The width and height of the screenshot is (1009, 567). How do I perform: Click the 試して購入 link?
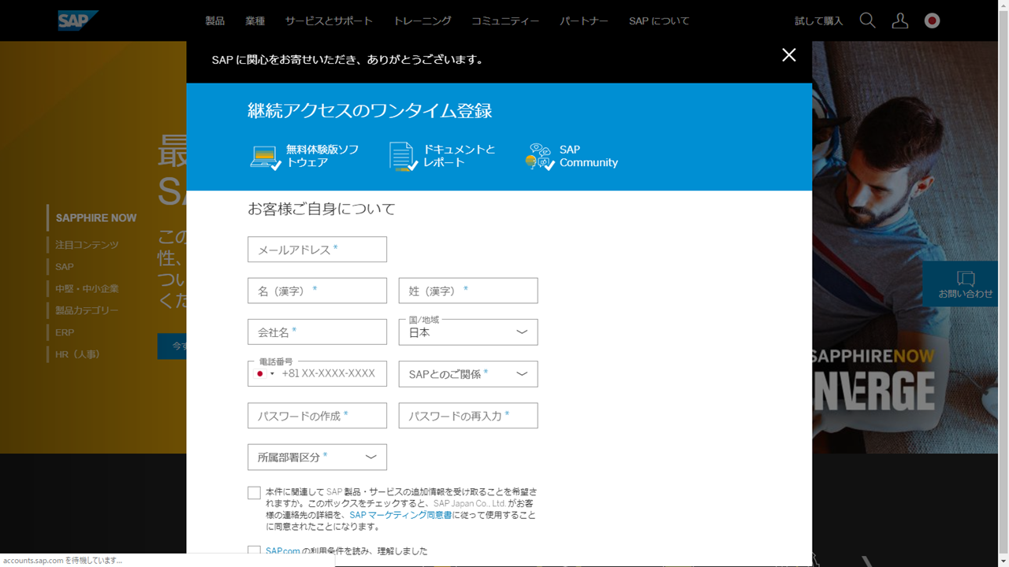[817, 20]
